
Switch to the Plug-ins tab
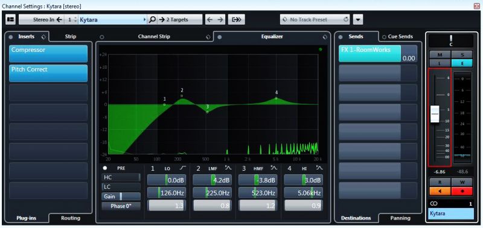coord(26,218)
